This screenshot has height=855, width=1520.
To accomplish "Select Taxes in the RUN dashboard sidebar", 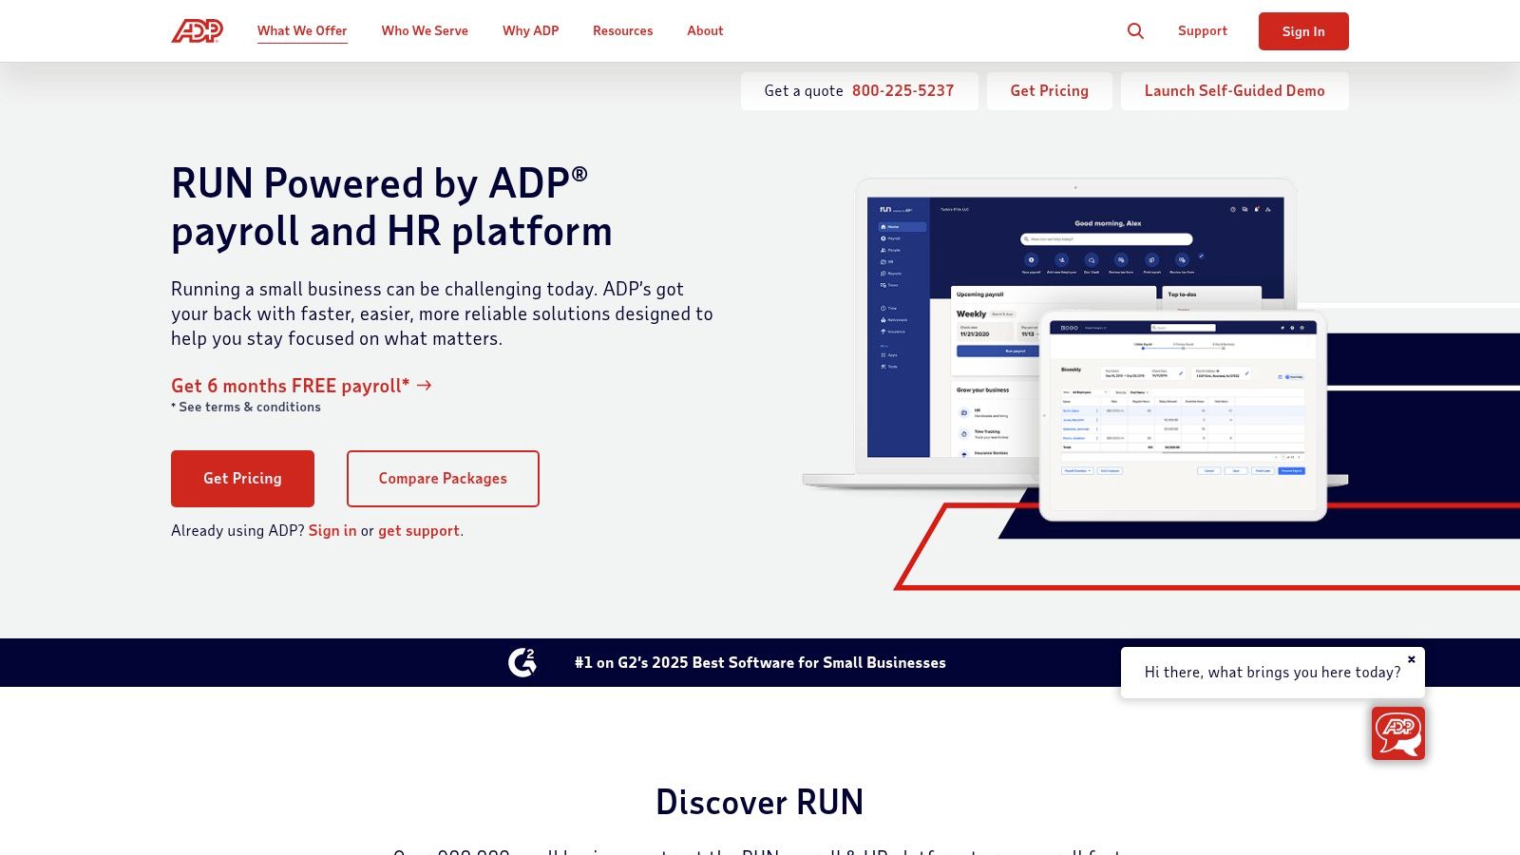I will tap(890, 285).
